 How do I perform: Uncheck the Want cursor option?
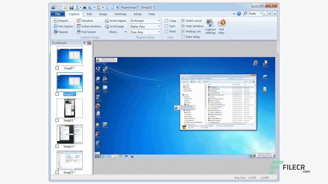click(183, 21)
